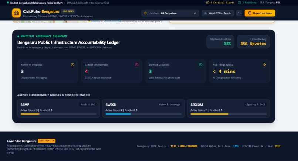
Task: Click the BESCOM progress bar
Action: (228, 114)
